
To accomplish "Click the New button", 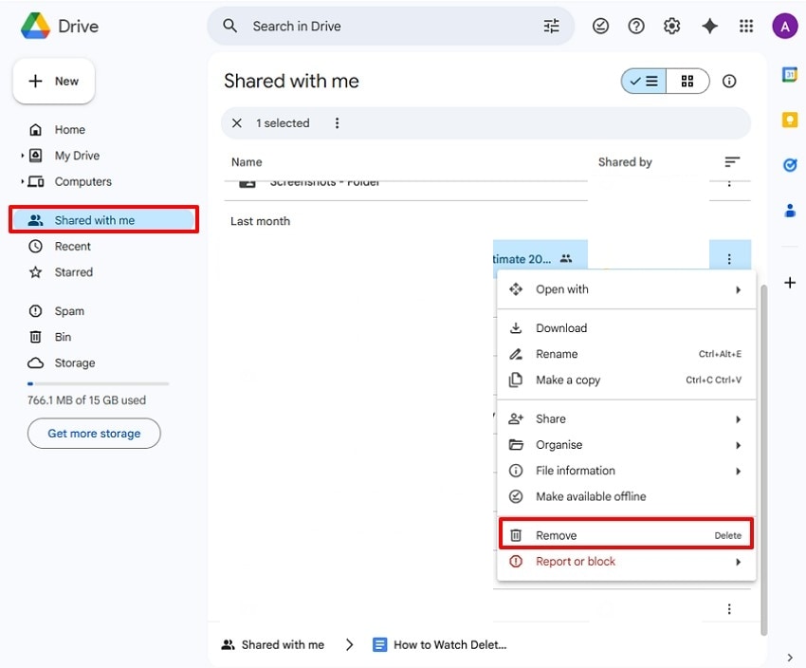I will pos(54,82).
